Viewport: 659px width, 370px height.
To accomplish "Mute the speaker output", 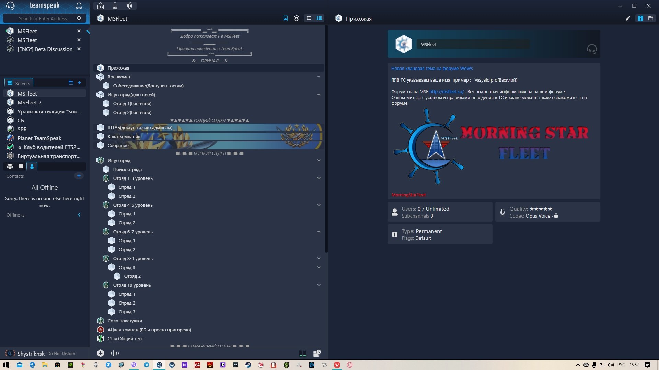I will (129, 6).
